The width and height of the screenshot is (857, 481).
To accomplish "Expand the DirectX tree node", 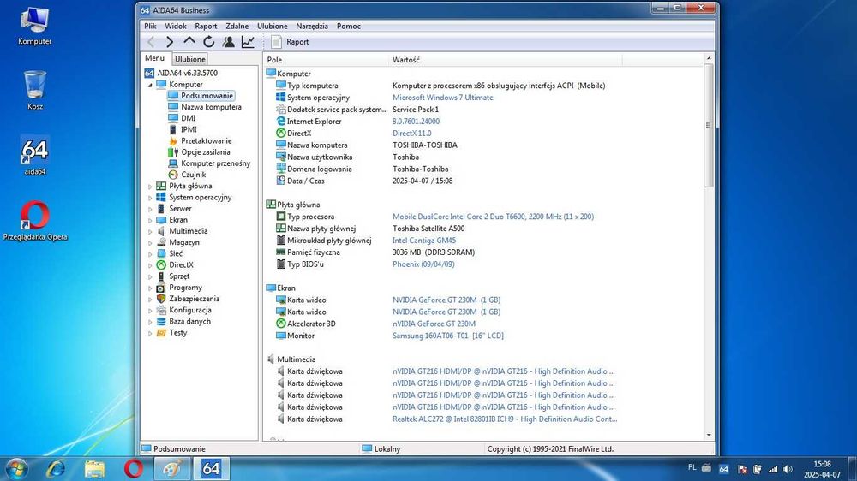I will 150,265.
